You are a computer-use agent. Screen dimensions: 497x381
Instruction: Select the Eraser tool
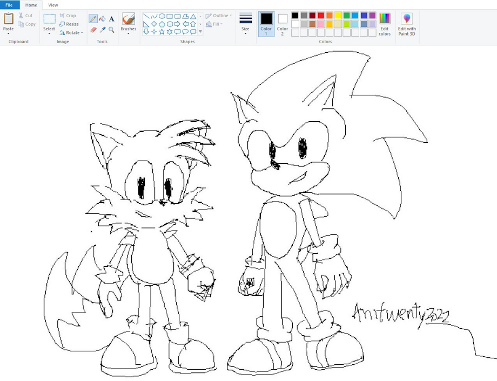pyautogui.click(x=93, y=30)
